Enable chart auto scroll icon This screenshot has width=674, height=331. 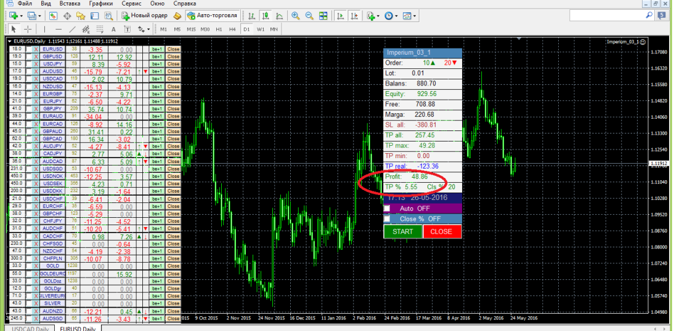point(341,16)
